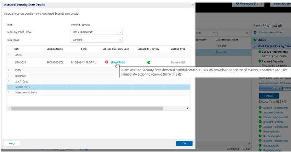Click the Backup (Incremental) recent job entry

(275, 52)
